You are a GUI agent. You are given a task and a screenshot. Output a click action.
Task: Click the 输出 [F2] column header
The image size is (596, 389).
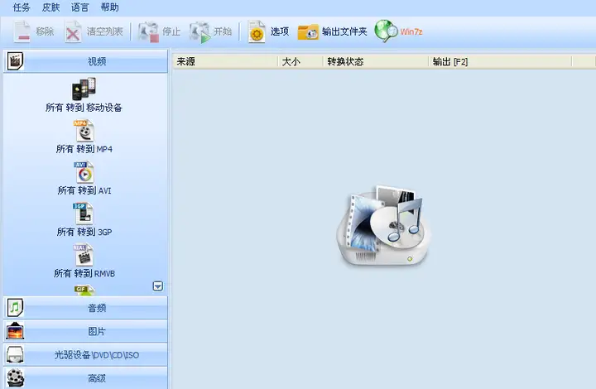(x=500, y=61)
